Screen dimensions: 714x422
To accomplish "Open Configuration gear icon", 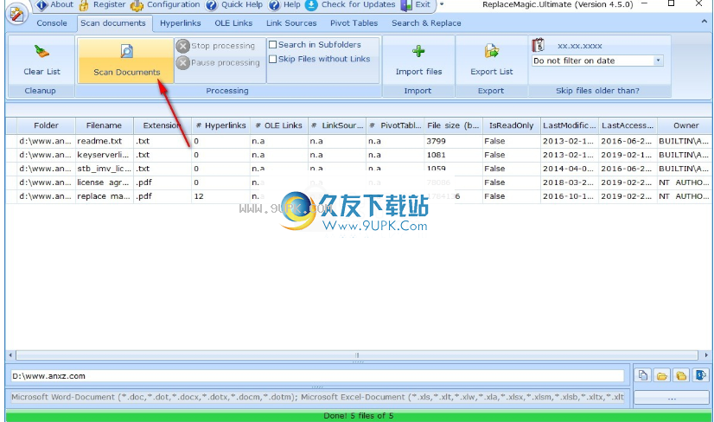I will (x=137, y=5).
